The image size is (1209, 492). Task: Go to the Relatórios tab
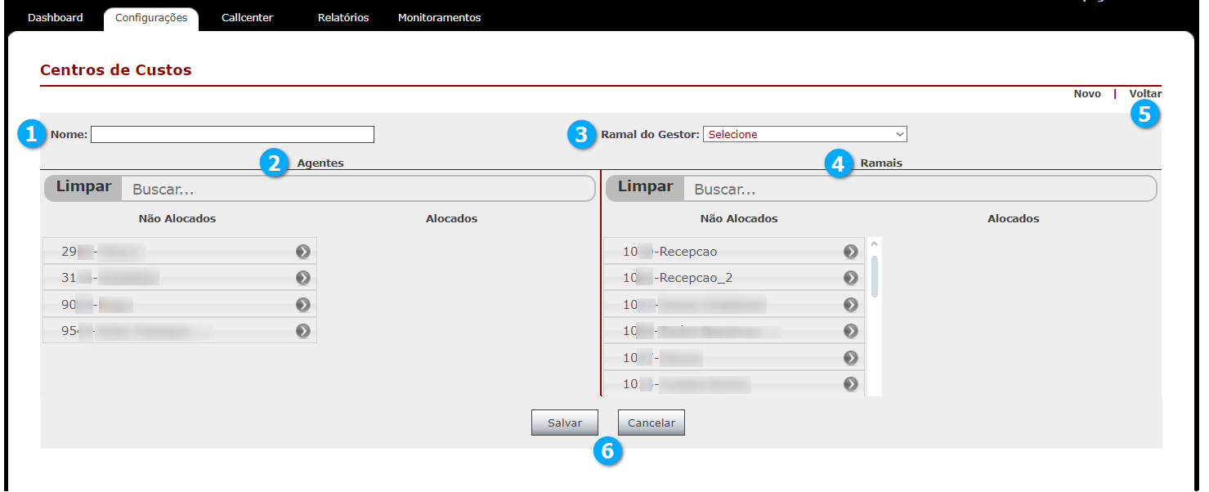343,17
